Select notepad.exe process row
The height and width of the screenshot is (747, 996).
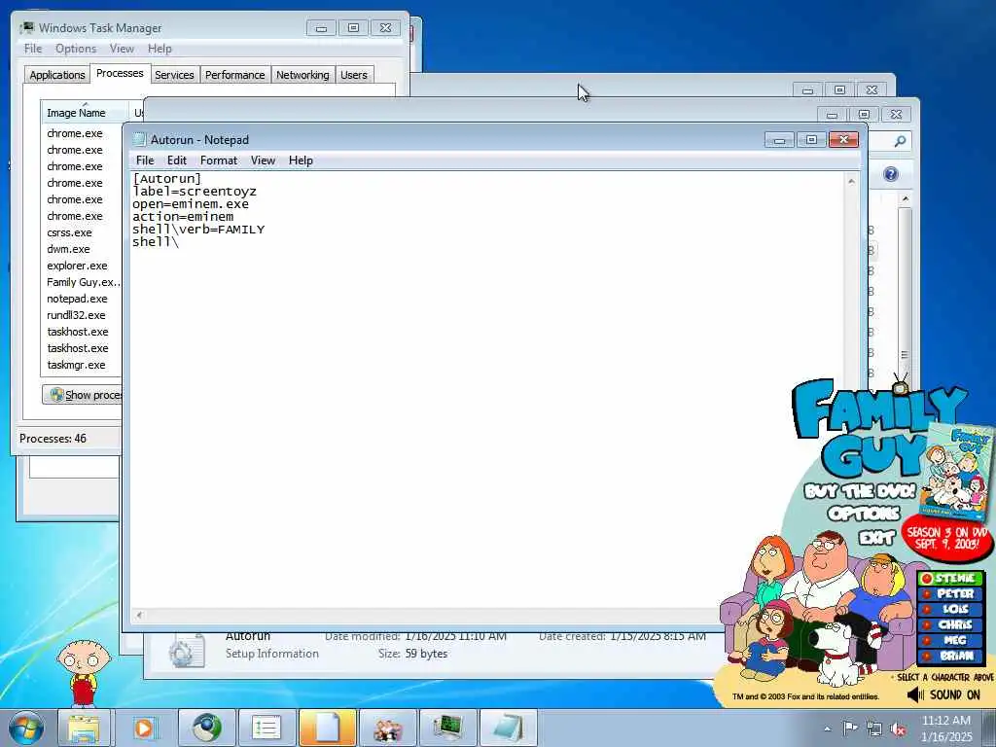(82, 299)
